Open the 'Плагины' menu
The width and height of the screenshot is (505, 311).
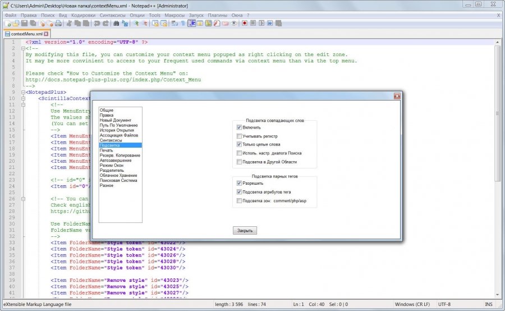click(217, 15)
